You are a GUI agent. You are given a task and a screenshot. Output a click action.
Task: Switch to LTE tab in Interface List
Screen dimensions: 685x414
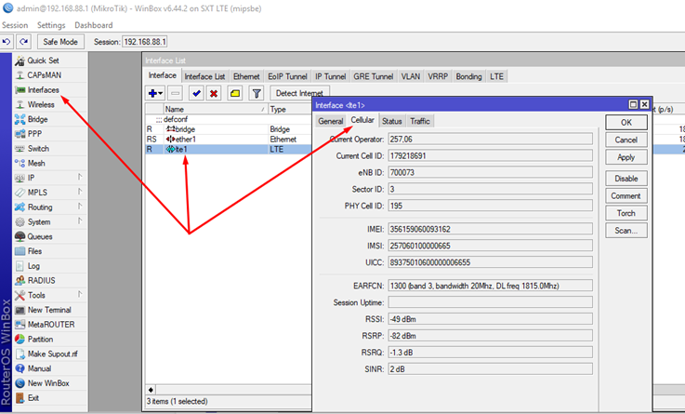(496, 76)
